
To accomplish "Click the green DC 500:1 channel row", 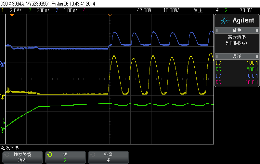I will (x=237, y=69).
